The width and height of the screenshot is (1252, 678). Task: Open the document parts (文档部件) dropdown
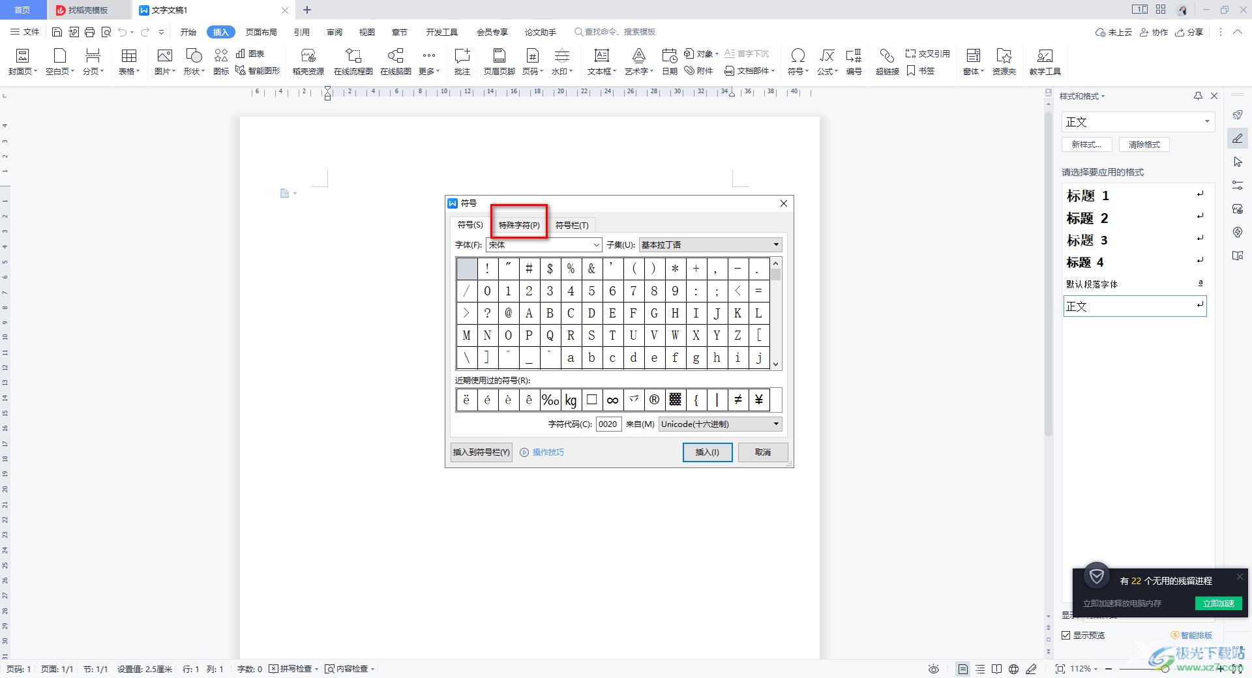(749, 70)
